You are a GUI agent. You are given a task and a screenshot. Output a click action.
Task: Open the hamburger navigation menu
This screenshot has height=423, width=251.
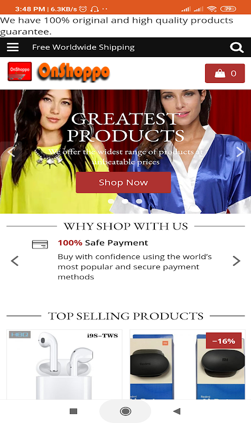pyautogui.click(x=13, y=47)
